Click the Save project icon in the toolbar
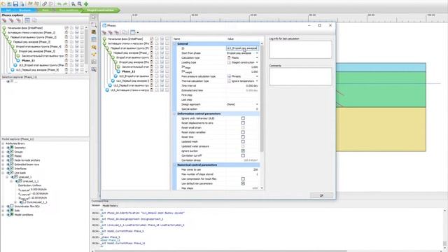This screenshot has width=448, height=252. (15, 3)
